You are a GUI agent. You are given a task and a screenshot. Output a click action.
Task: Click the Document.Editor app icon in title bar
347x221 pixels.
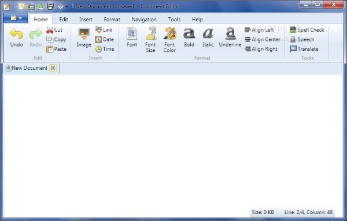tap(6, 6)
